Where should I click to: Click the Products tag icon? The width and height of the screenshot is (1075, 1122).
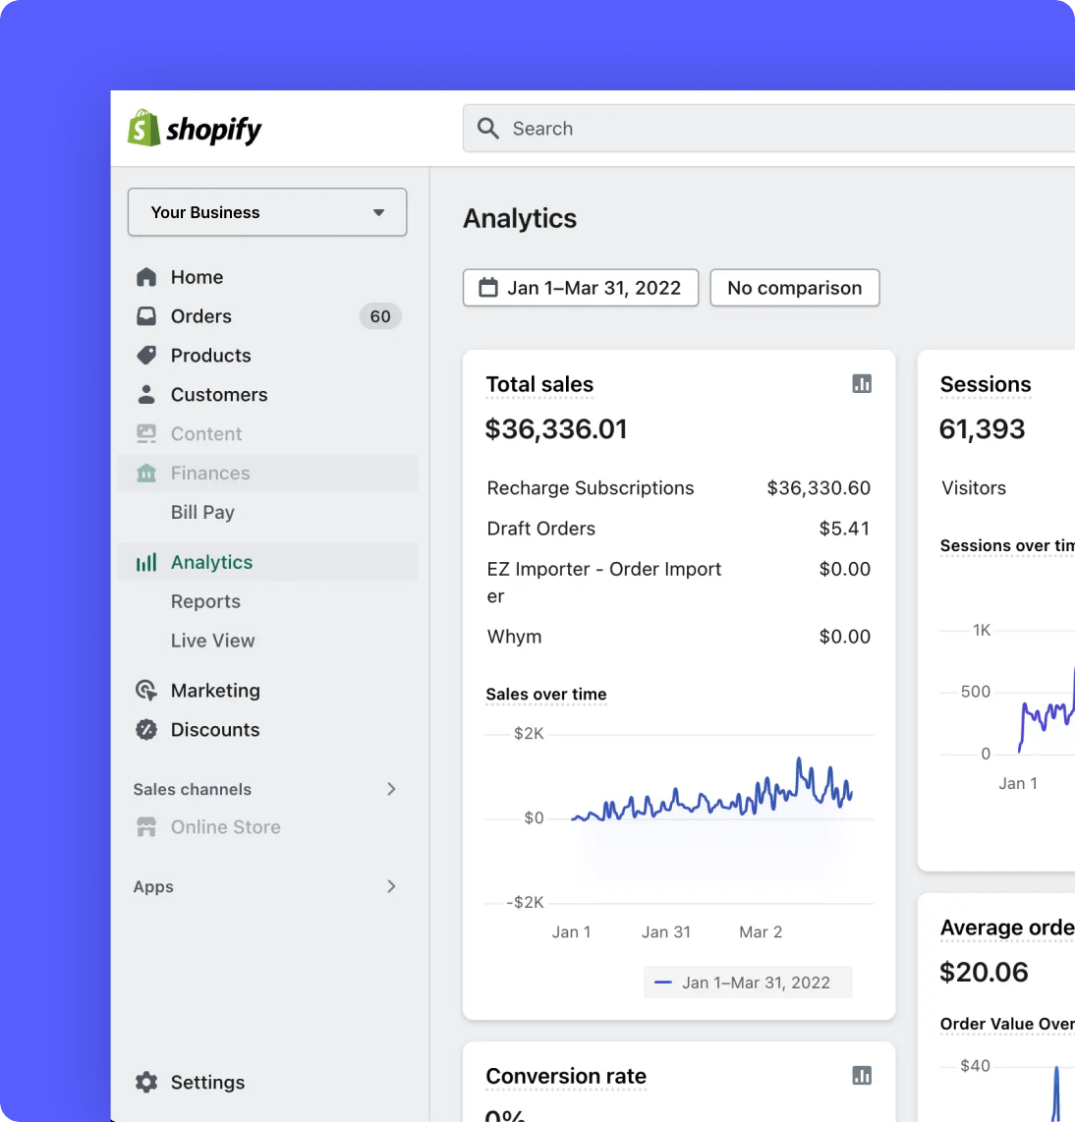click(x=146, y=356)
